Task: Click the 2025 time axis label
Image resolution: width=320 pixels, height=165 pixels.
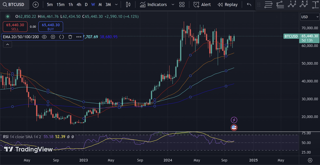Action: 253,160
